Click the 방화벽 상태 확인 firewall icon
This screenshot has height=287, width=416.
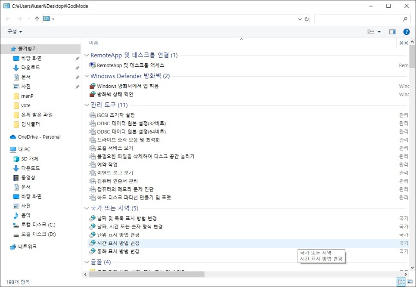92,94
